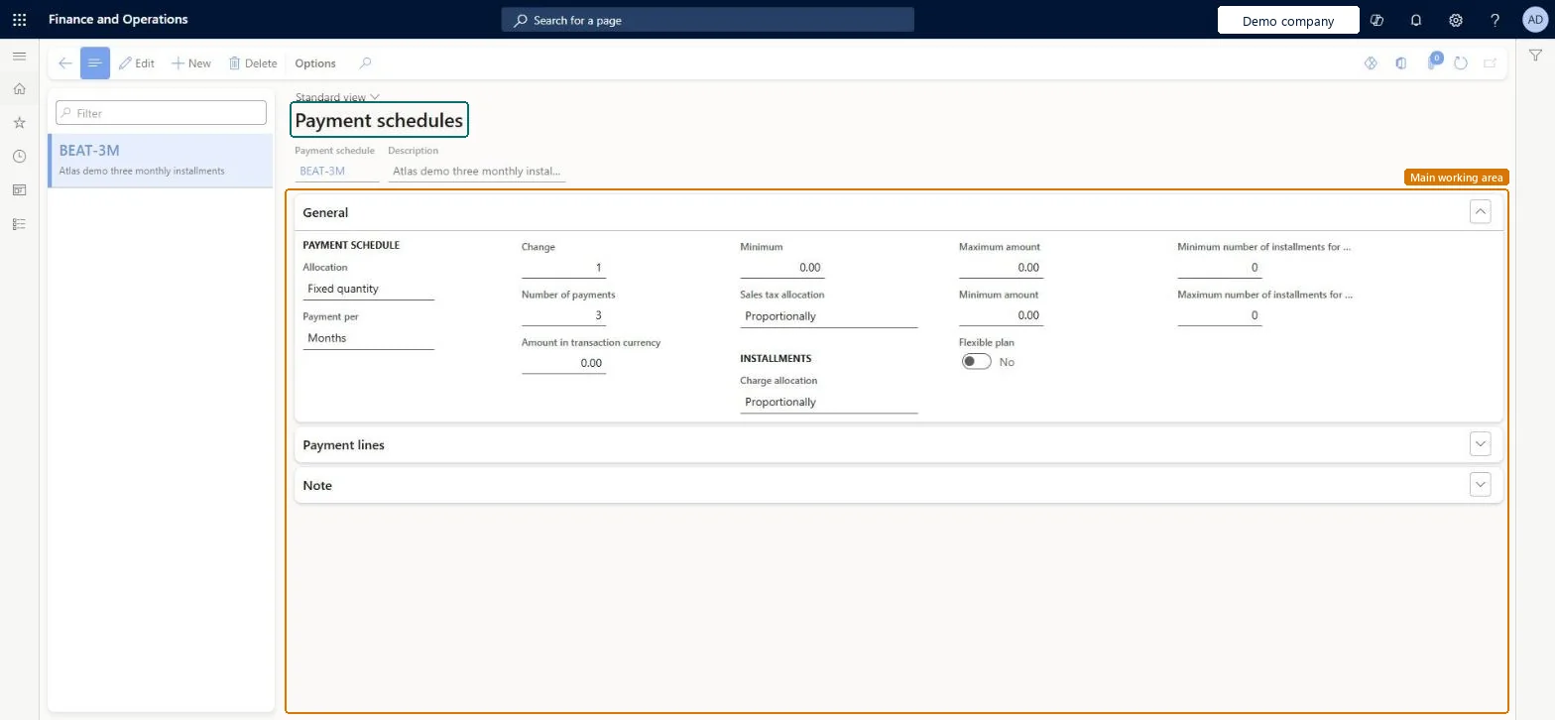
Task: Click the Description field
Action: [476, 171]
